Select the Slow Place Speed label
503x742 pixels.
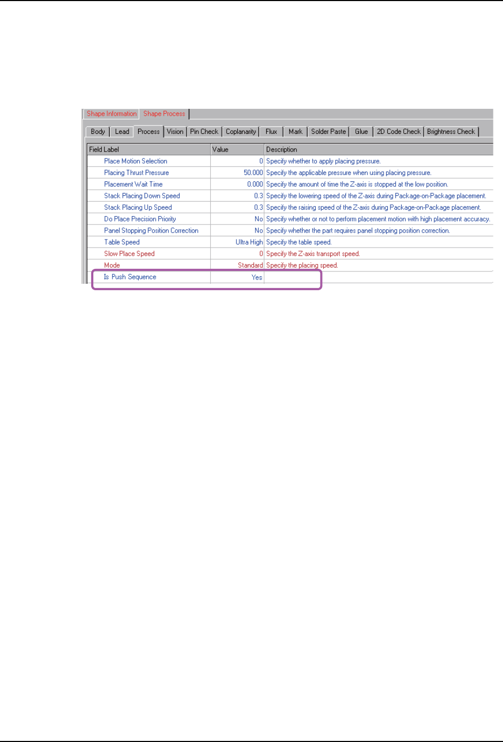coord(129,254)
